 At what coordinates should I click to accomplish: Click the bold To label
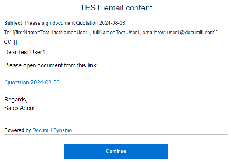click(x=7, y=33)
